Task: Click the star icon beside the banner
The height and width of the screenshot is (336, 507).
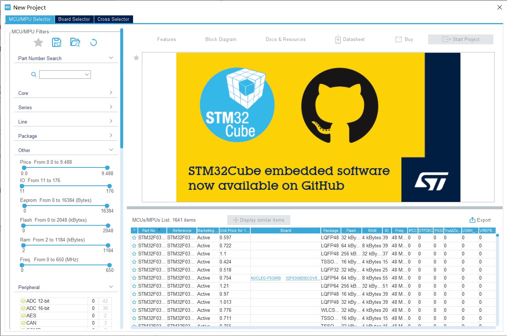Action: [136, 58]
